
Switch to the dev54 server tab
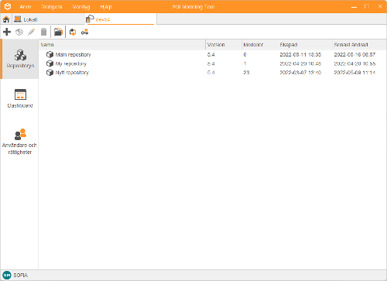(x=121, y=19)
